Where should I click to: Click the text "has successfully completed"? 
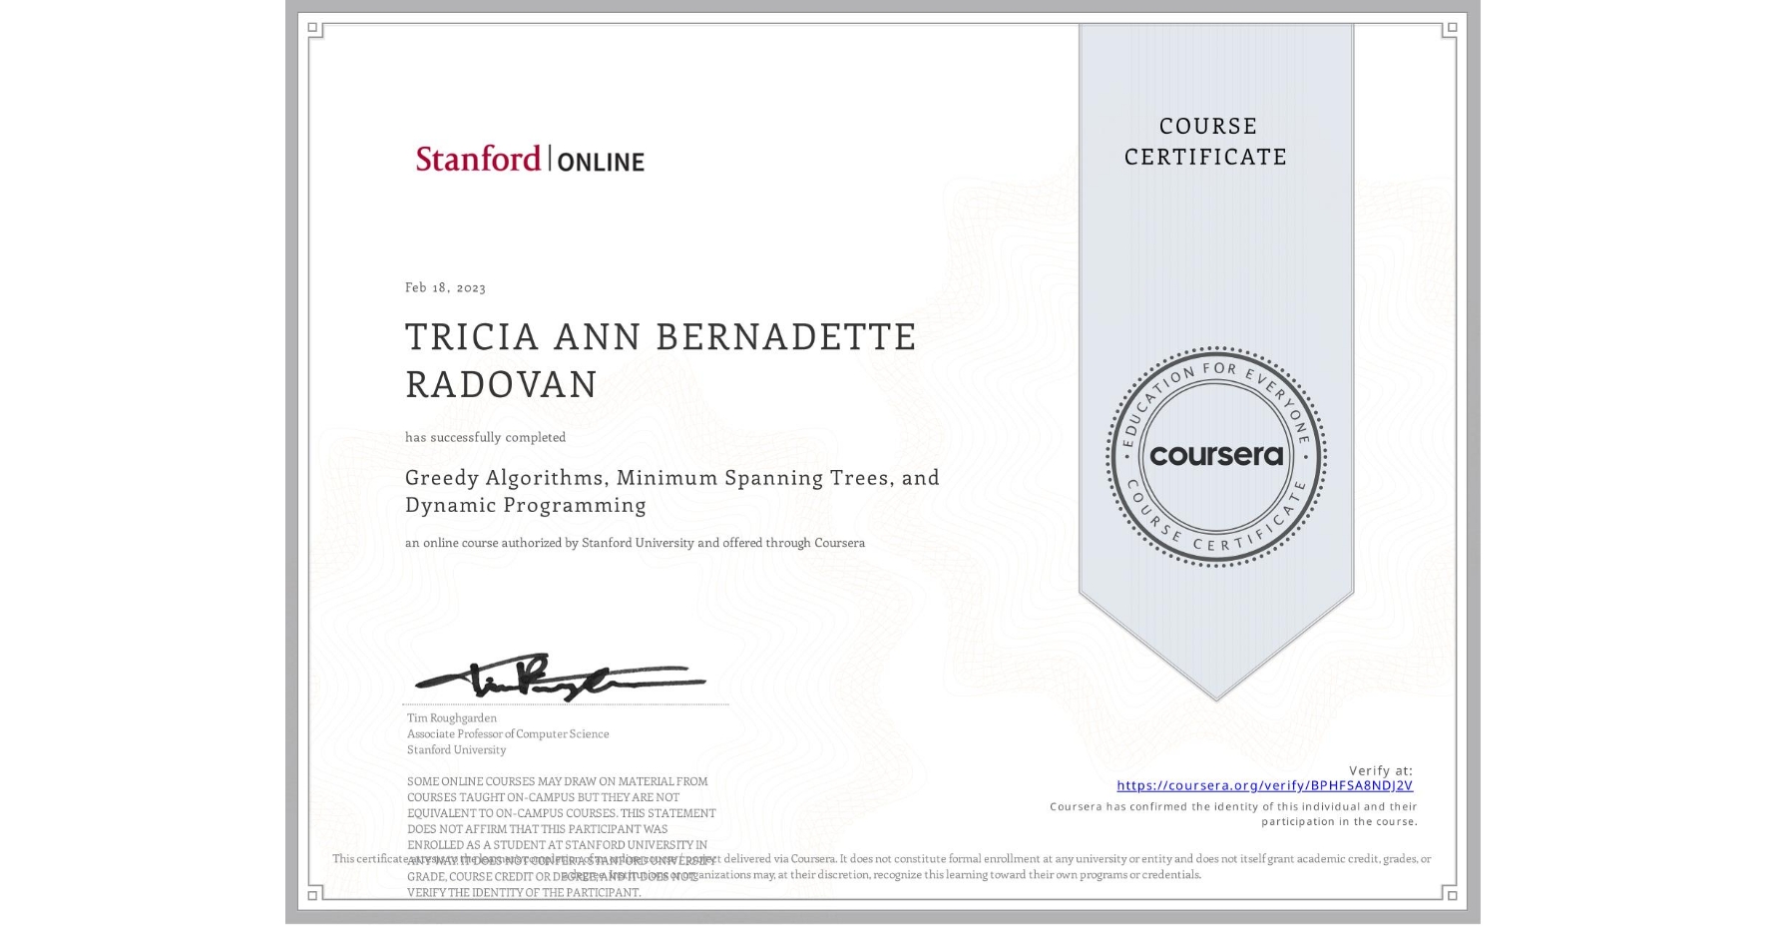(485, 437)
